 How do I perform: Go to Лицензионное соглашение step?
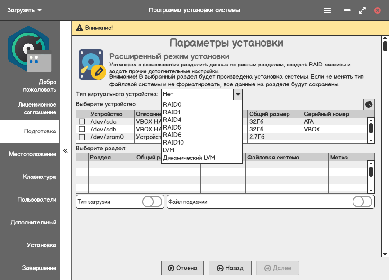click(x=30, y=109)
